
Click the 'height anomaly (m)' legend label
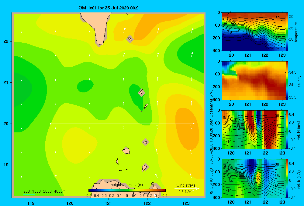(127, 185)
